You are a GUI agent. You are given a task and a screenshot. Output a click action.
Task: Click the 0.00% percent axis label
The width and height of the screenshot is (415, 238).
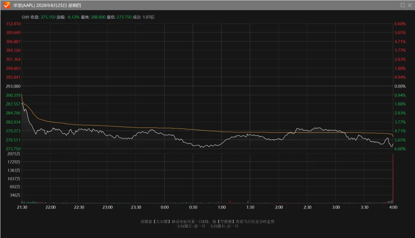coord(400,86)
